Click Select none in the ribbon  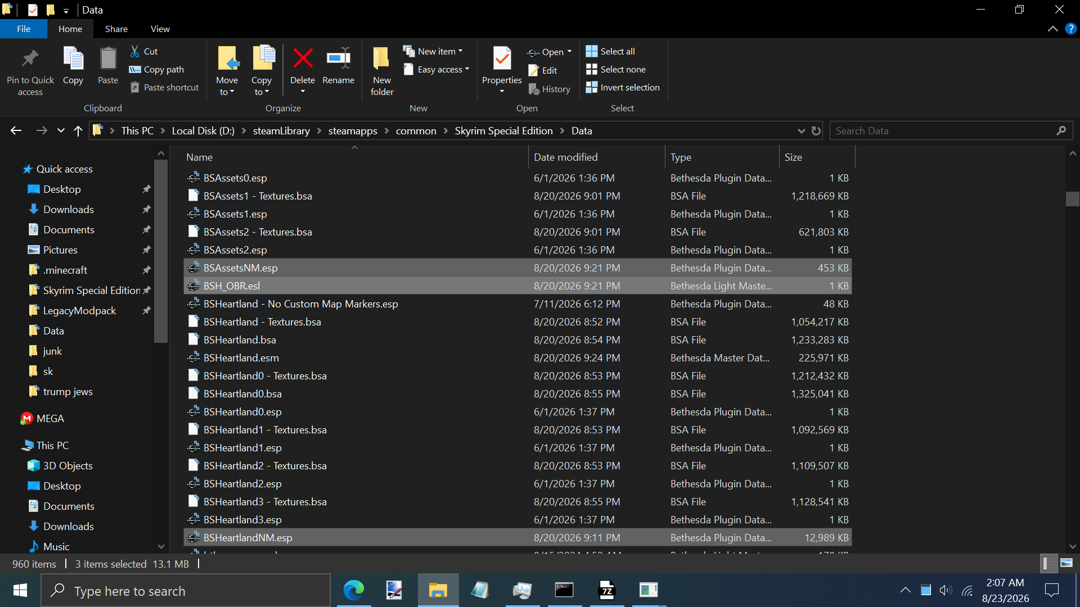pos(616,69)
